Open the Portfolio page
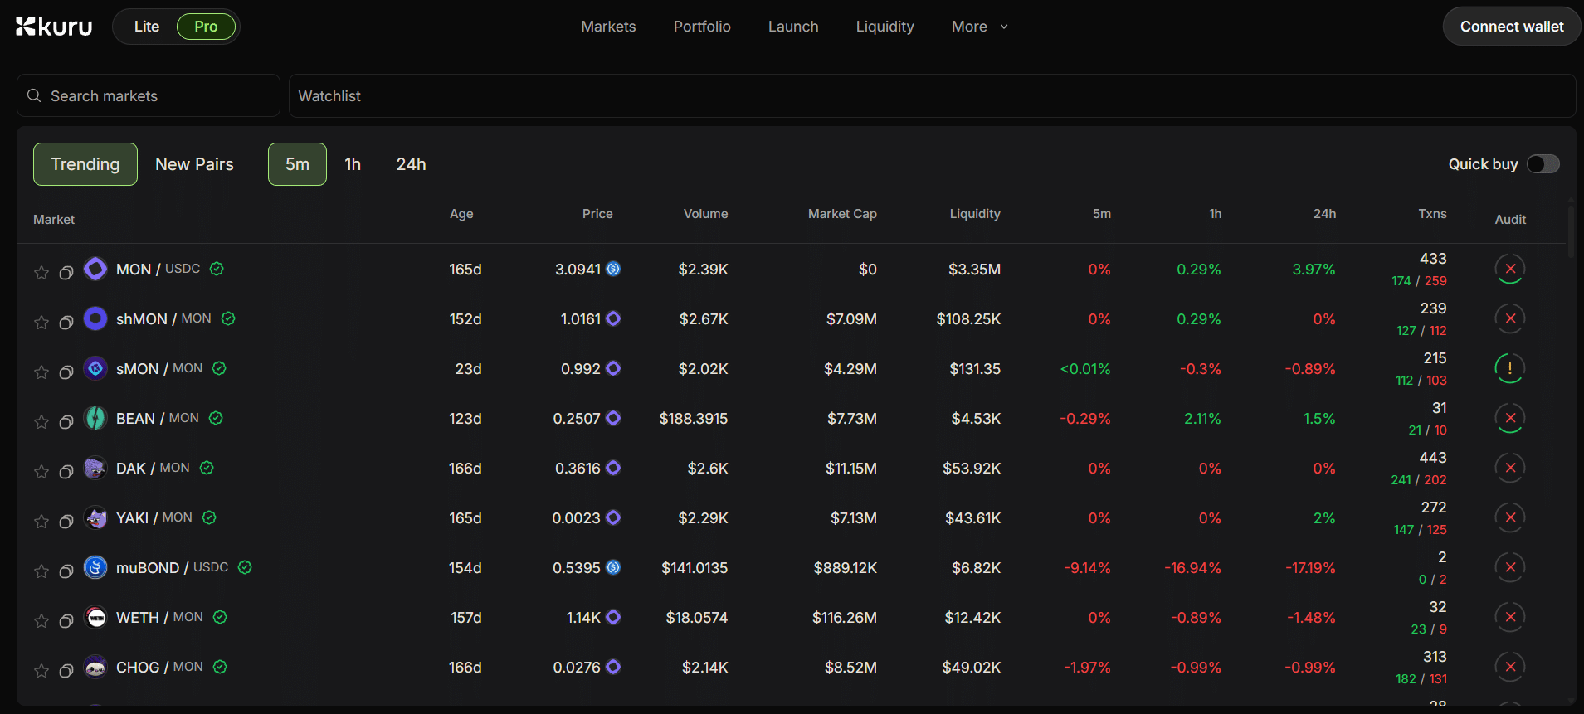The height and width of the screenshot is (714, 1584). 702,27
